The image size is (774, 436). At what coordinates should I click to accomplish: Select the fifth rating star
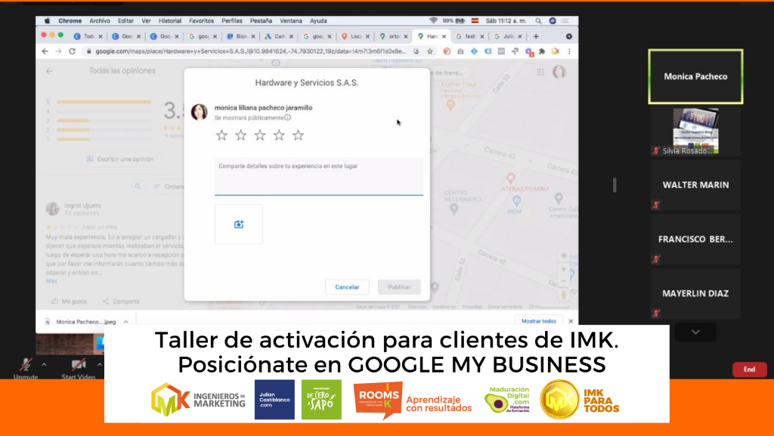(x=298, y=135)
